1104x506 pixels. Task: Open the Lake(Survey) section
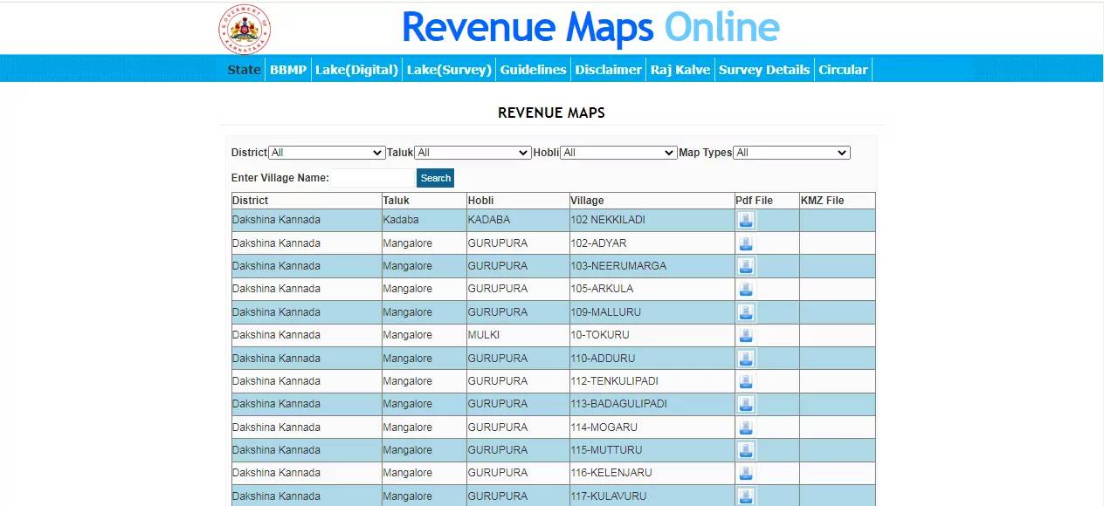click(x=449, y=69)
